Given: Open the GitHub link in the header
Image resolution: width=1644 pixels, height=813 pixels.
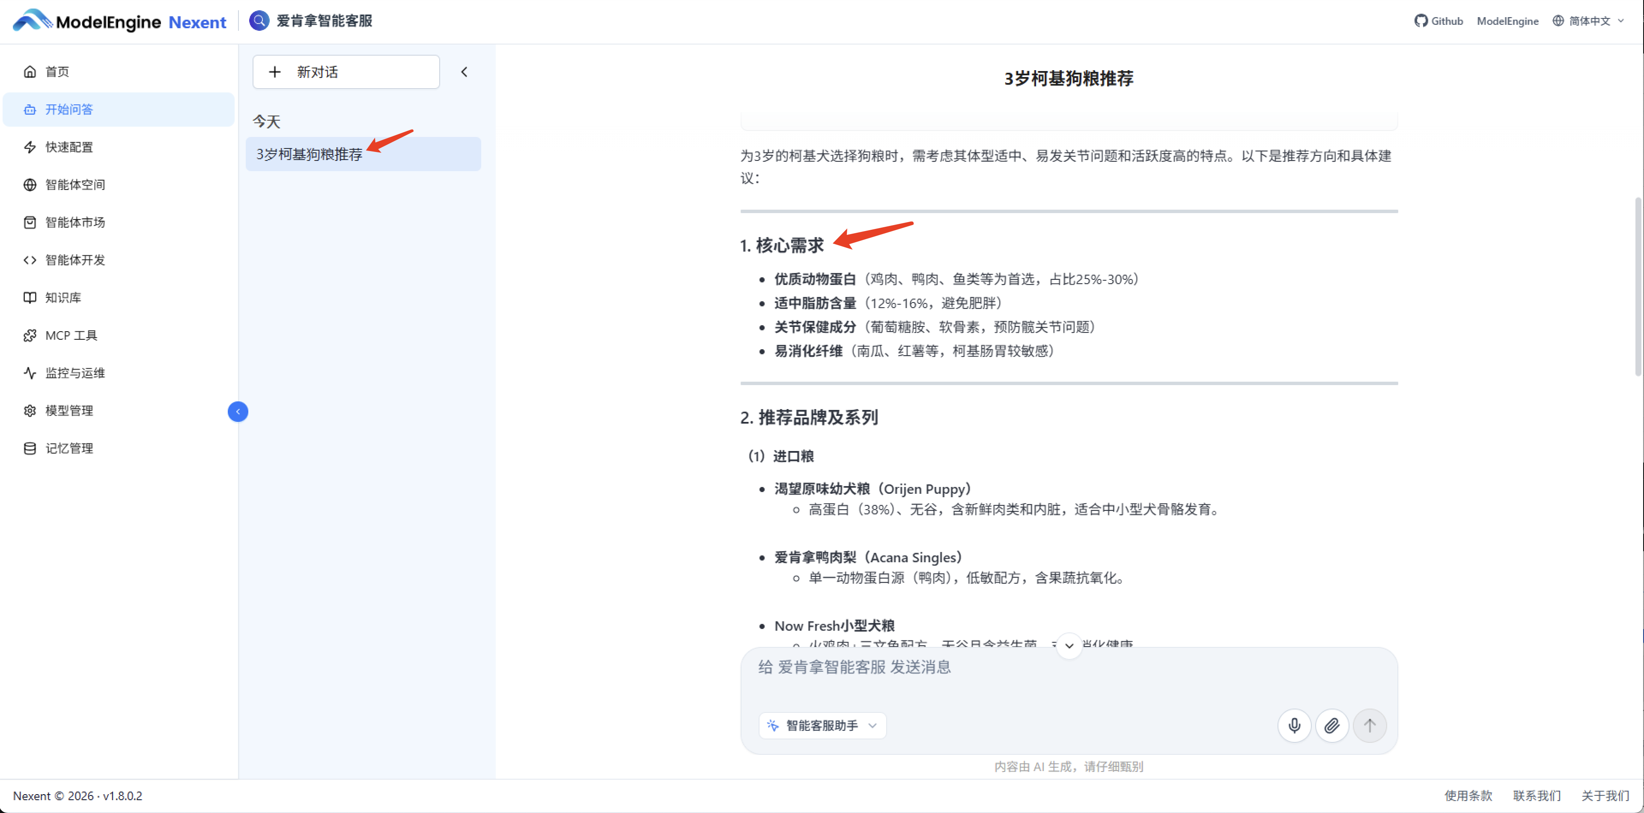Looking at the screenshot, I should (1438, 21).
